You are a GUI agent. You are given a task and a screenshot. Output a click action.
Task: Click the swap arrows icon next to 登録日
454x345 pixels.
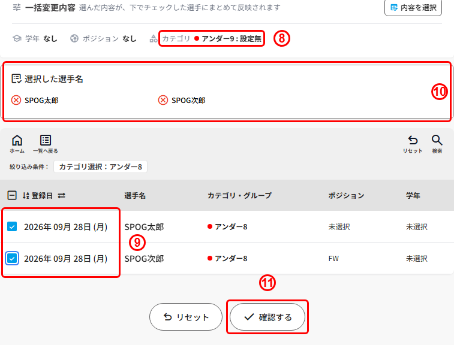[61, 195]
